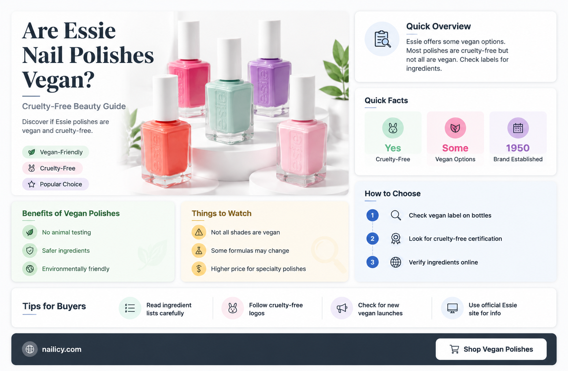Click the star icon in Popular Choice tag
This screenshot has height=371, width=568.
[x=32, y=184]
